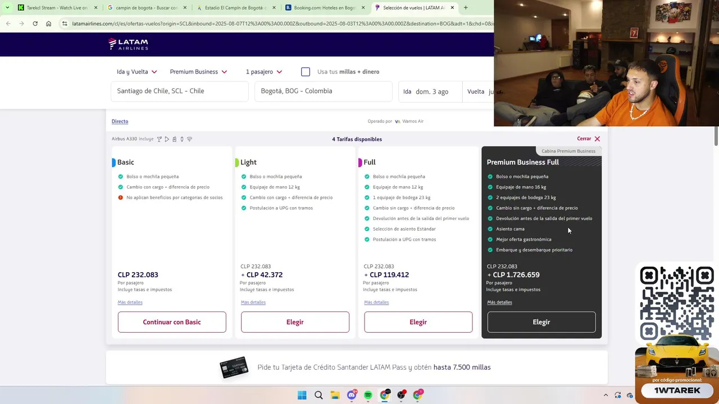Open the tab search dropdown arrow
Image resolution: width=719 pixels, height=404 pixels.
(7, 7)
